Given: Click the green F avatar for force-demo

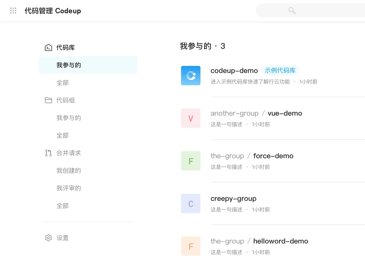Looking at the screenshot, I should click(191, 161).
